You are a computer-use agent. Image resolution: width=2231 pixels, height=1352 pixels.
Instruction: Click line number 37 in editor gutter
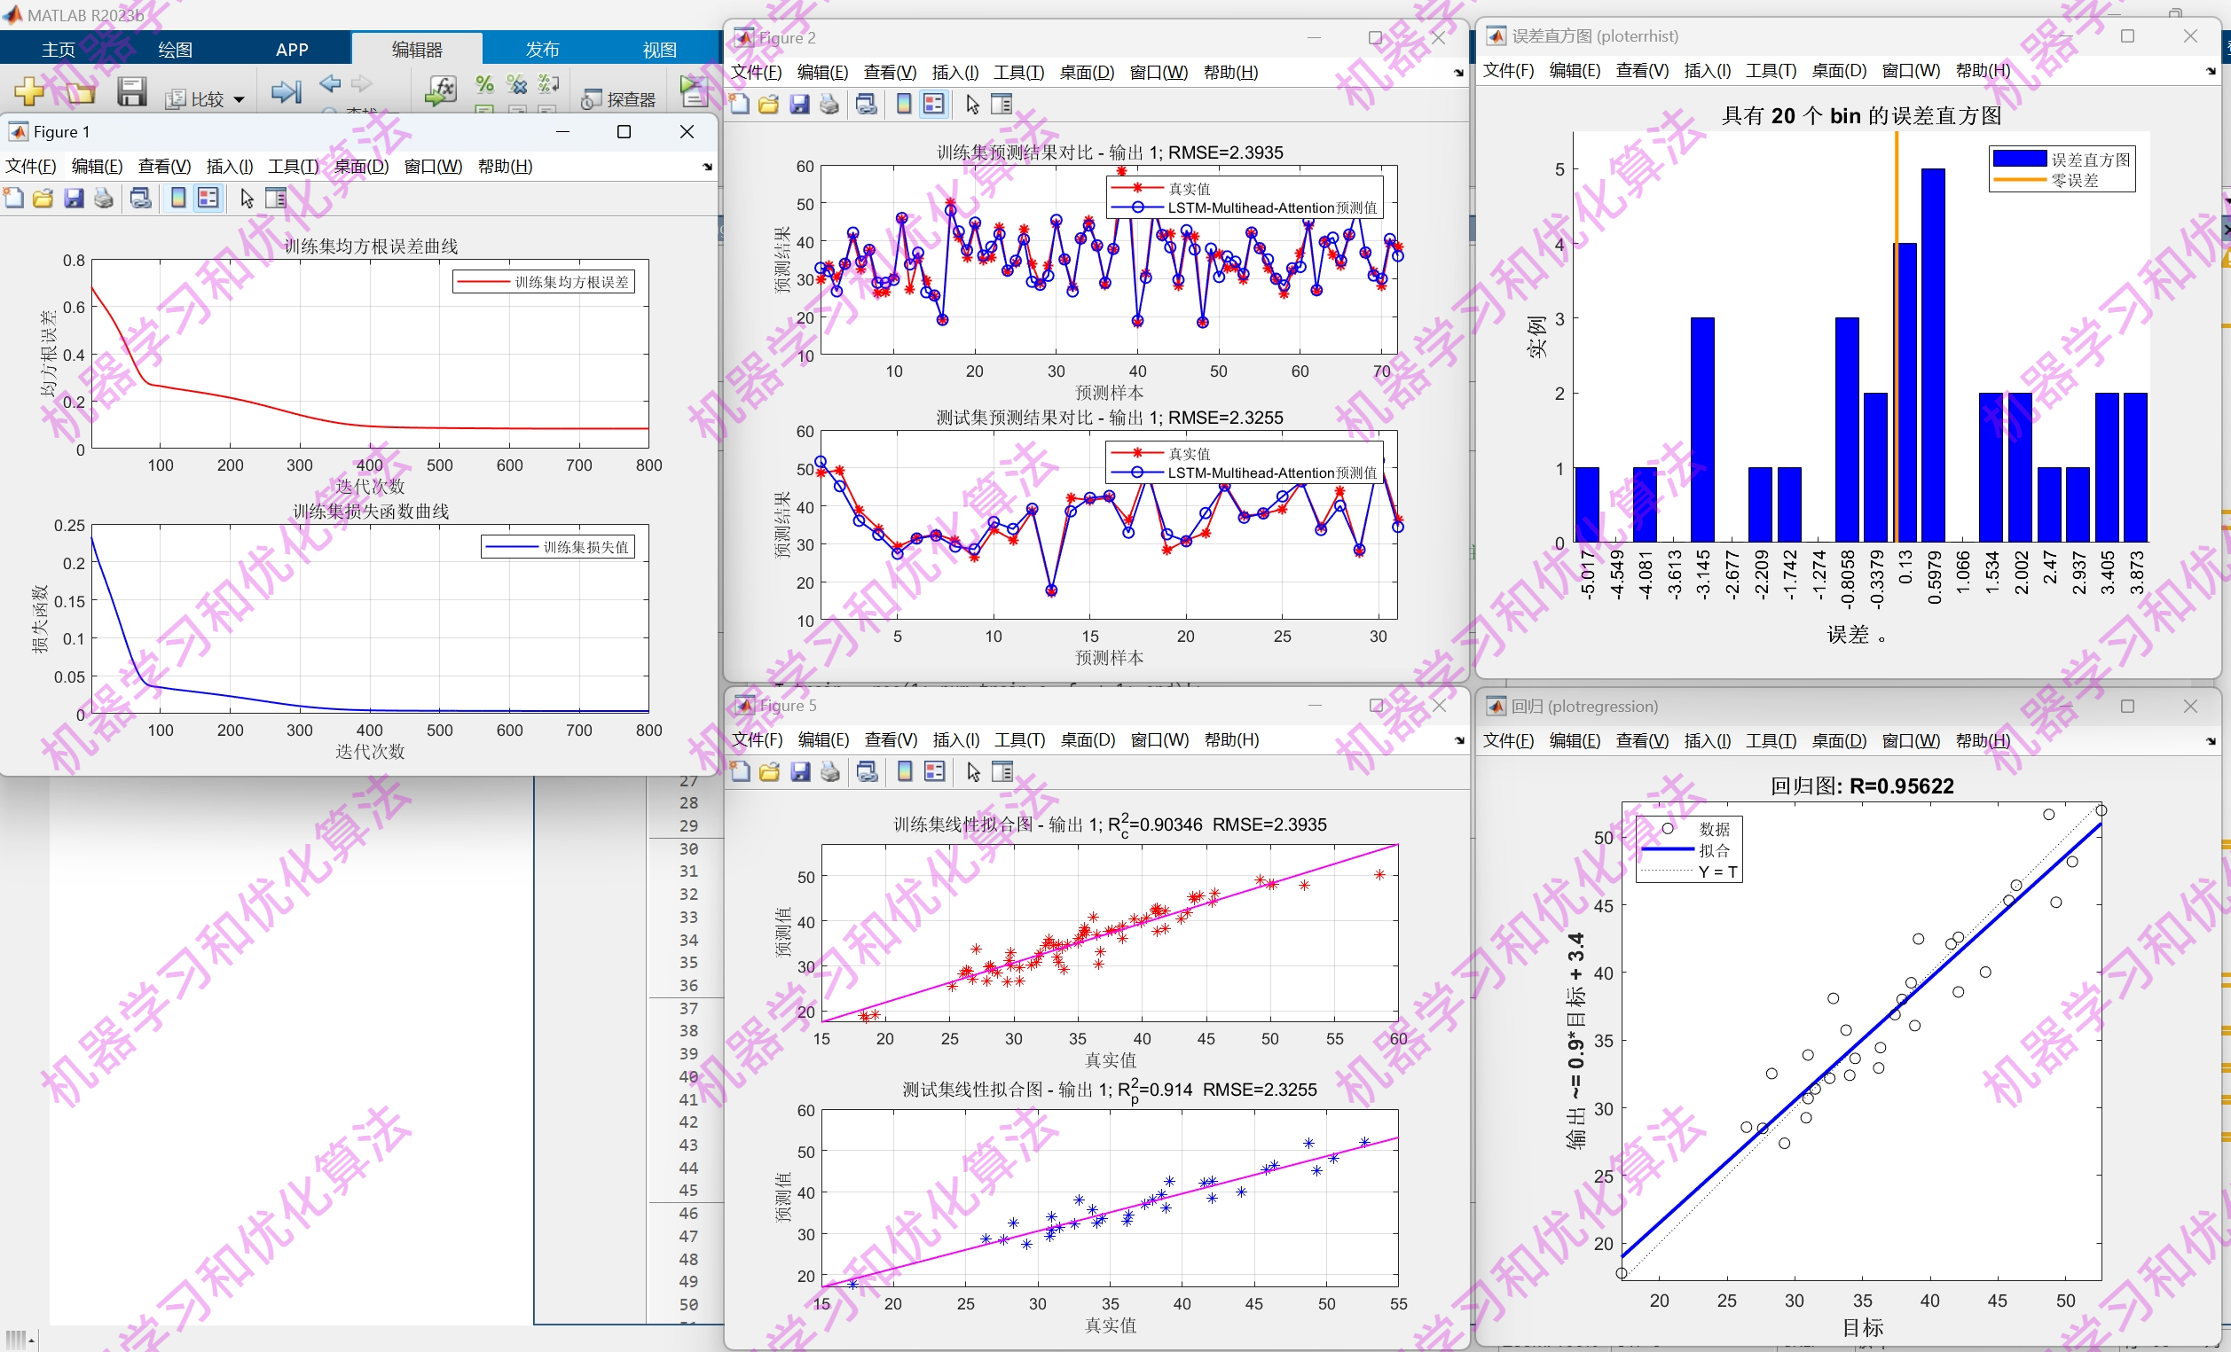point(688,1007)
